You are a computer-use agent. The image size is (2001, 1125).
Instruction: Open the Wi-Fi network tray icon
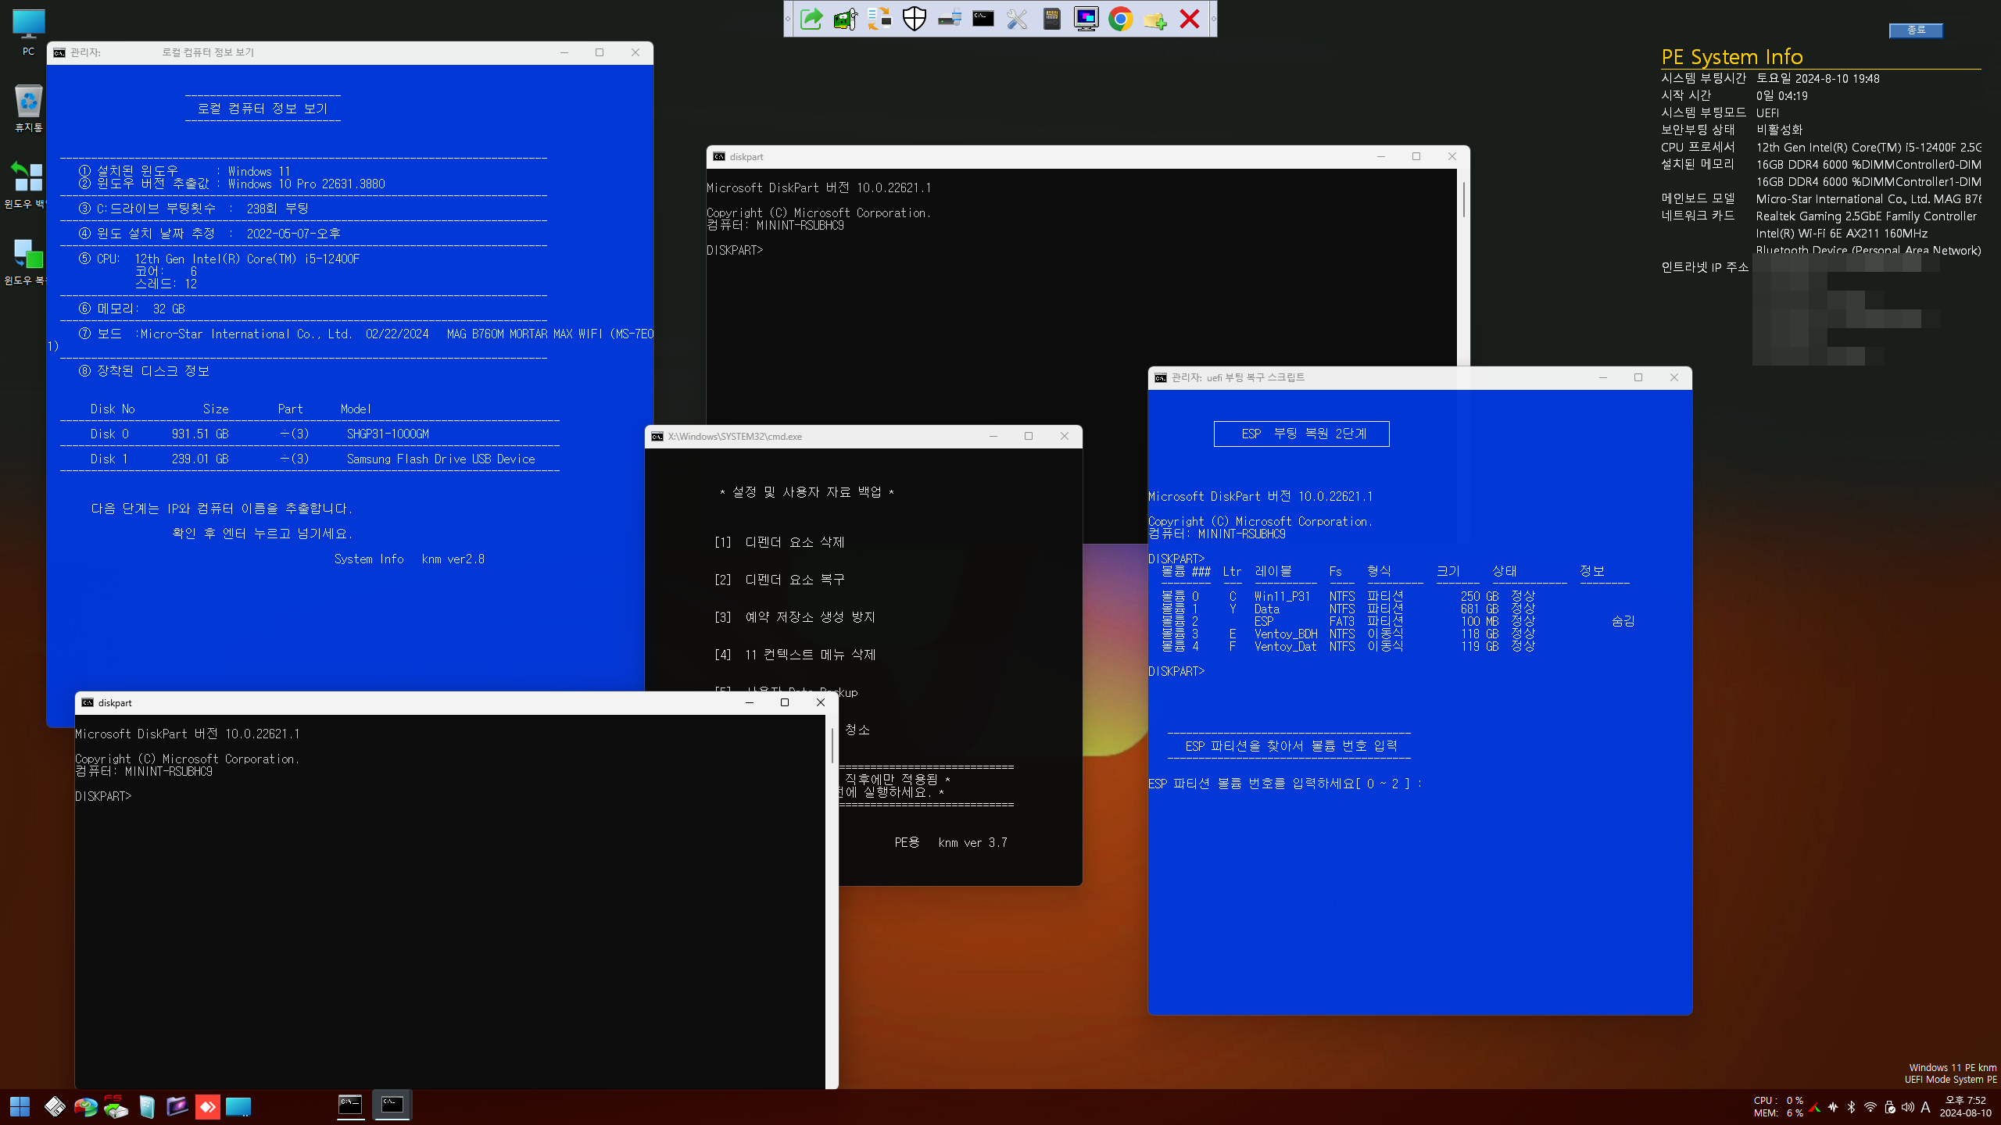pos(1870,1107)
